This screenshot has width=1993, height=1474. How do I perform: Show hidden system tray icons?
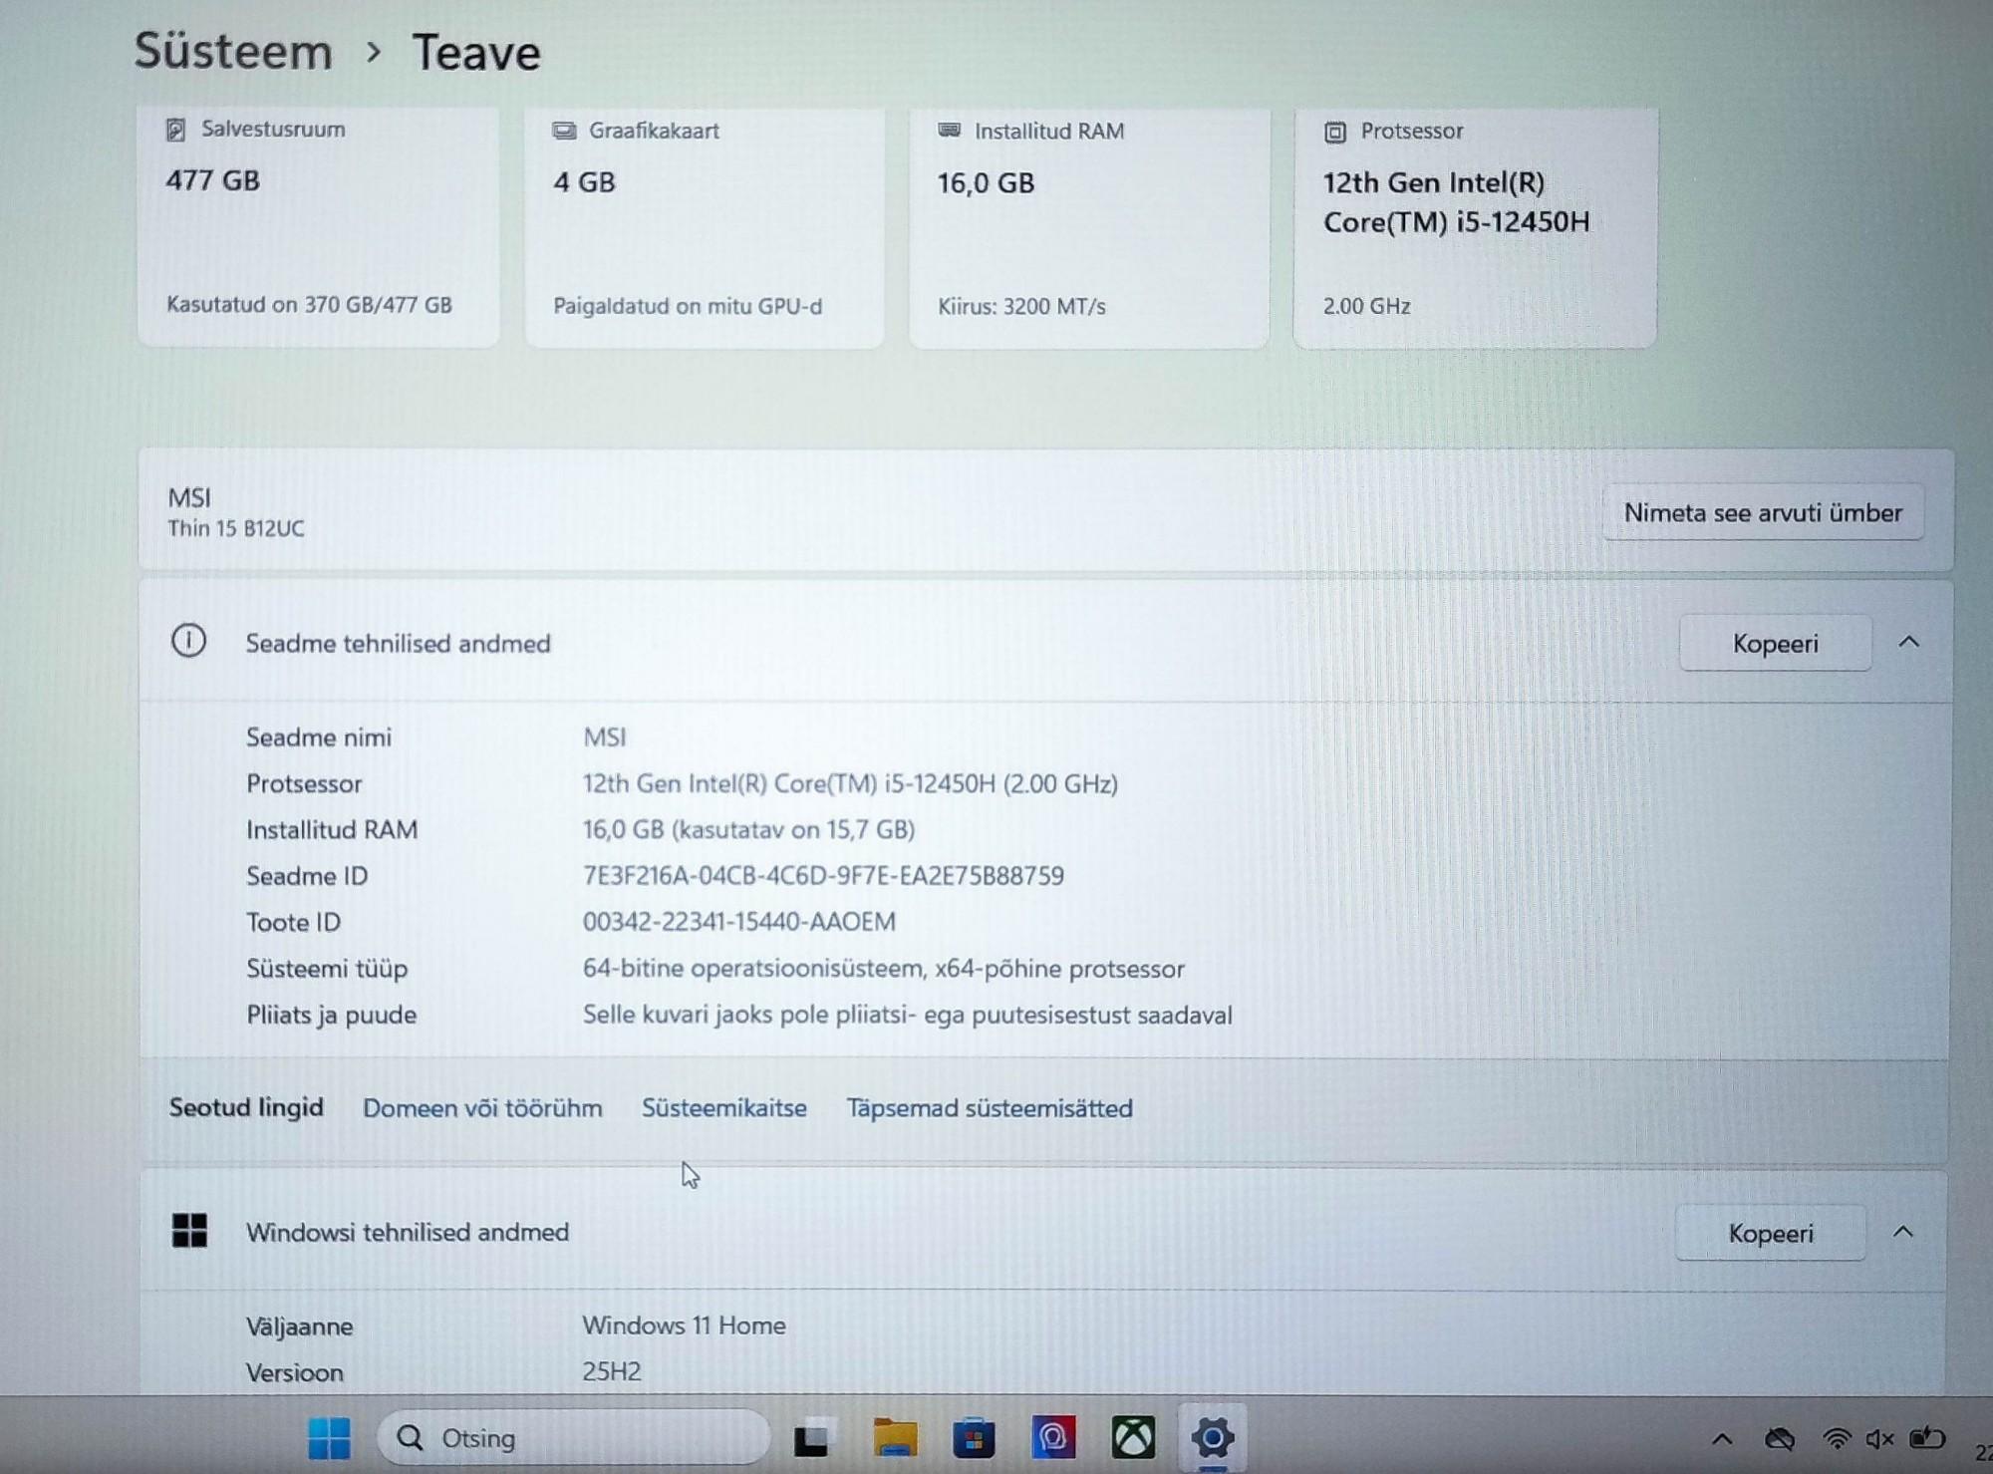[x=1722, y=1439]
